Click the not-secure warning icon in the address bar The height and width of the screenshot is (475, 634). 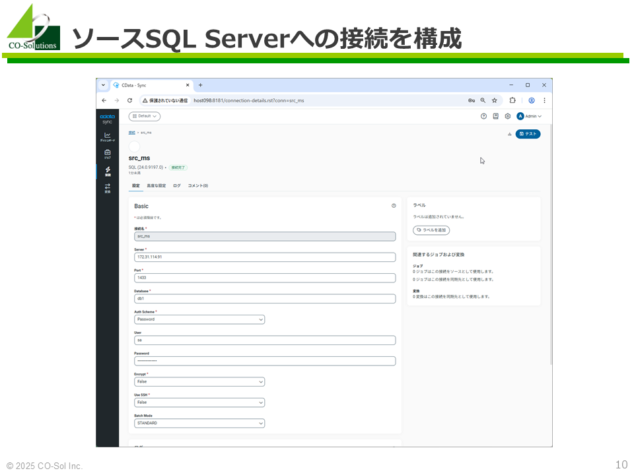tap(145, 100)
